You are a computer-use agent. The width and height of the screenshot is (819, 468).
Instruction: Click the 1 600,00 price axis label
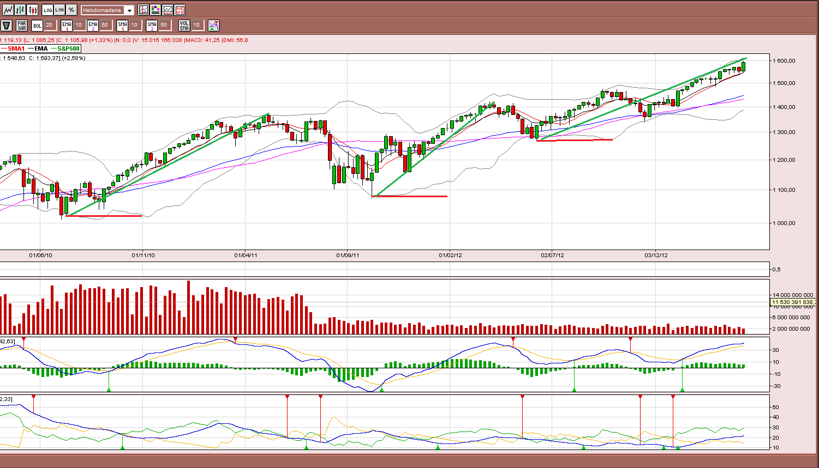click(784, 61)
